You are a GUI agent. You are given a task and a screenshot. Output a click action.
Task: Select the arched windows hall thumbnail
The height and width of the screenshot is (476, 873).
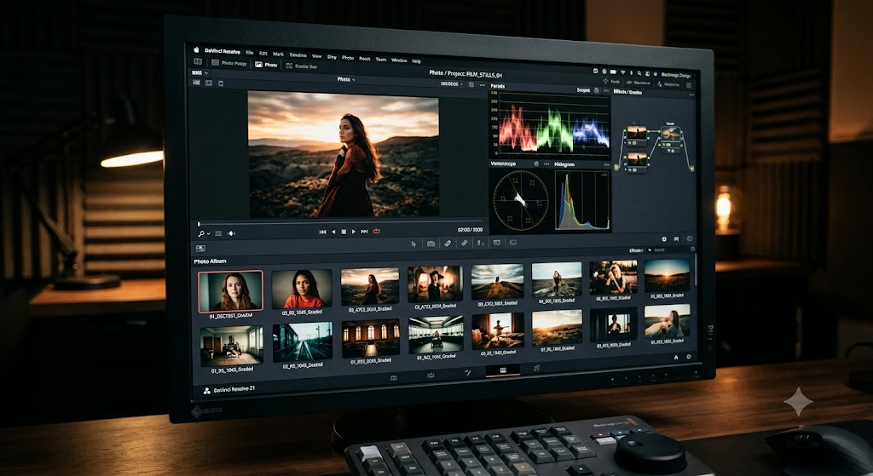371,339
